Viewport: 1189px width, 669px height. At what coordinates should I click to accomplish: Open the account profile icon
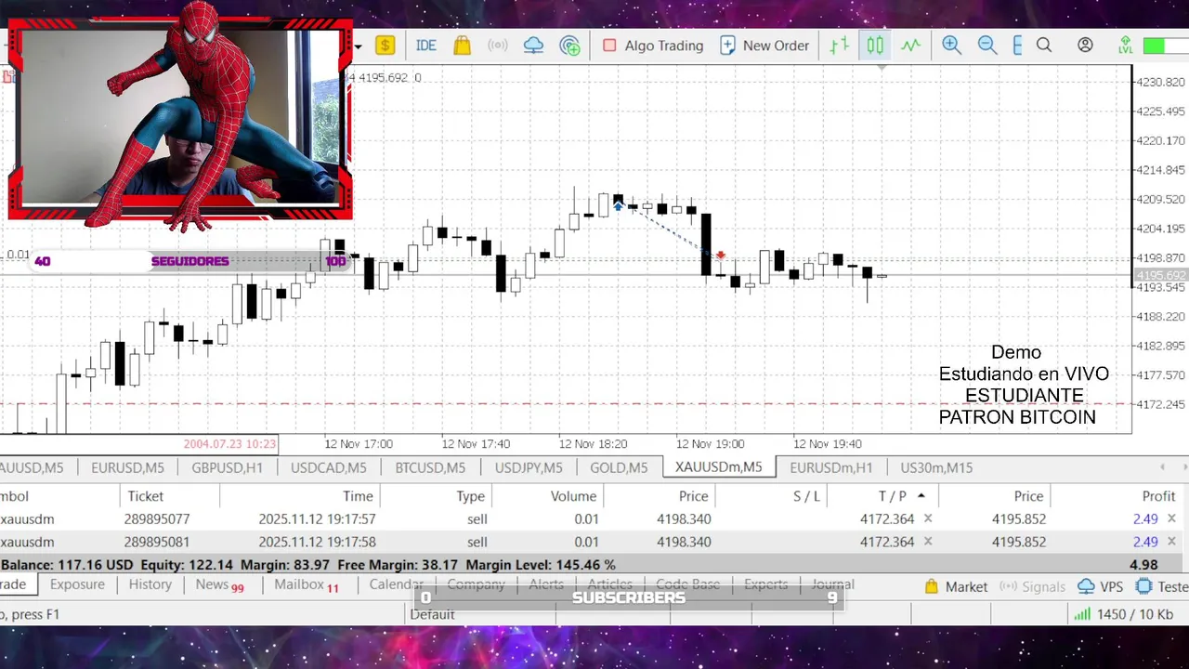tap(1085, 46)
